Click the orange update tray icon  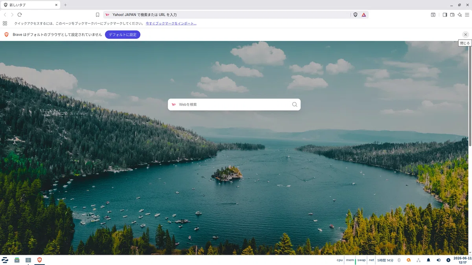tap(409, 260)
